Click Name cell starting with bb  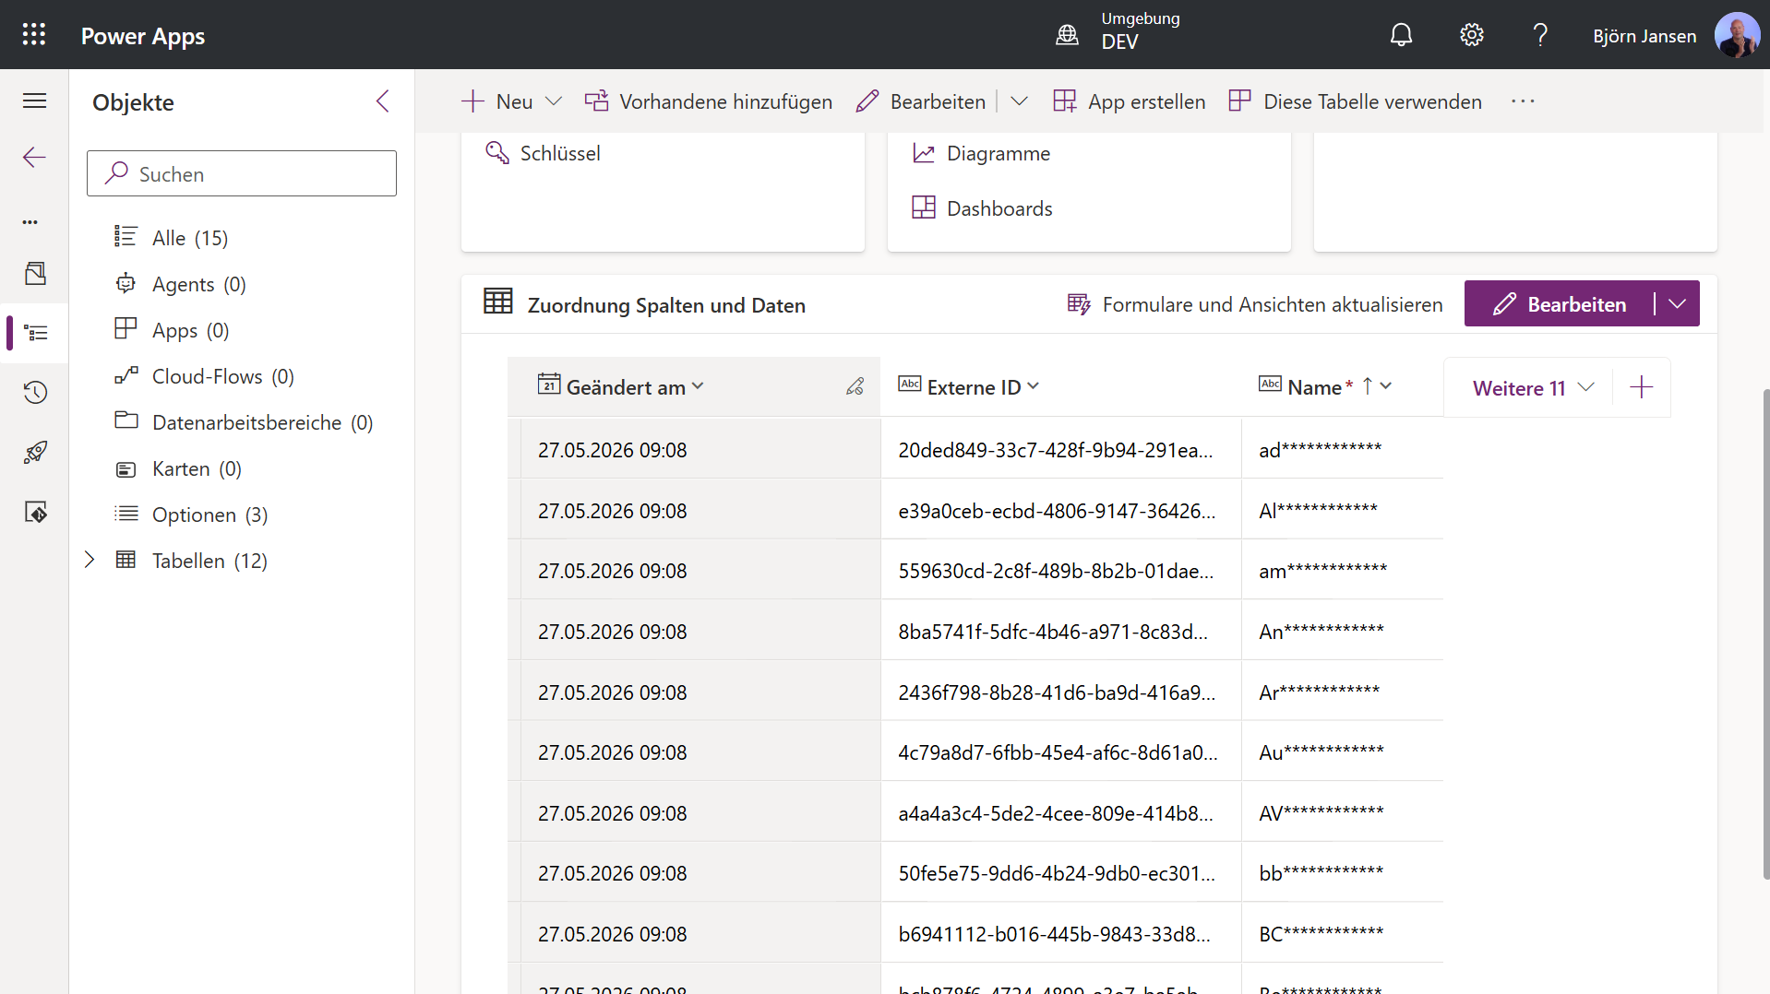pyautogui.click(x=1343, y=873)
